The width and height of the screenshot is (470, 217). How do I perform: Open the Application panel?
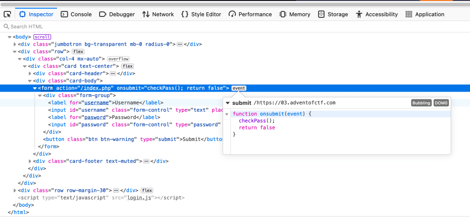[x=425, y=14]
